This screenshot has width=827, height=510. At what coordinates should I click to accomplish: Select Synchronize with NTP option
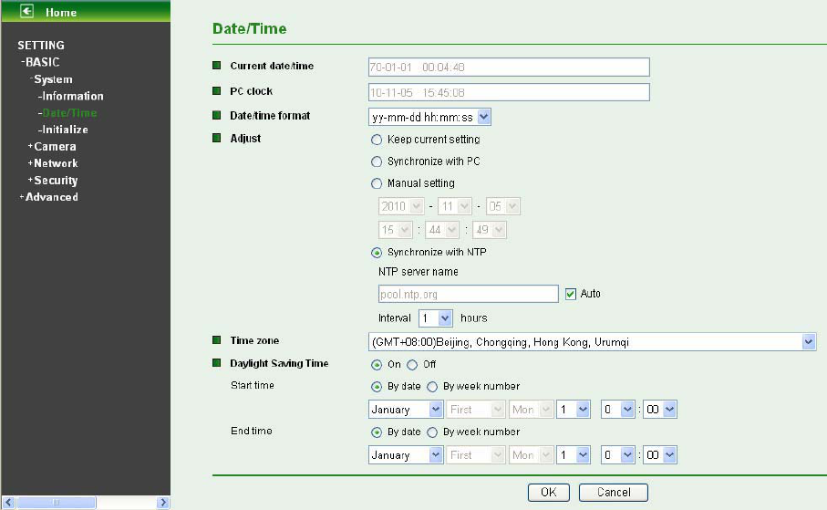point(377,253)
